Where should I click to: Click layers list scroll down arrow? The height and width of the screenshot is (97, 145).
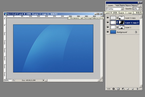pyautogui.click(x=141, y=86)
